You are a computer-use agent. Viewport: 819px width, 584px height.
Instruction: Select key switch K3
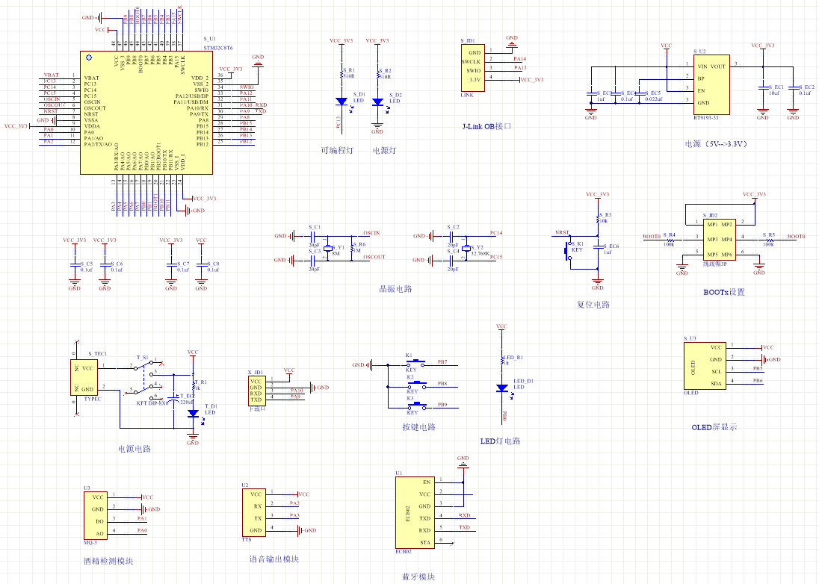pyautogui.click(x=416, y=405)
